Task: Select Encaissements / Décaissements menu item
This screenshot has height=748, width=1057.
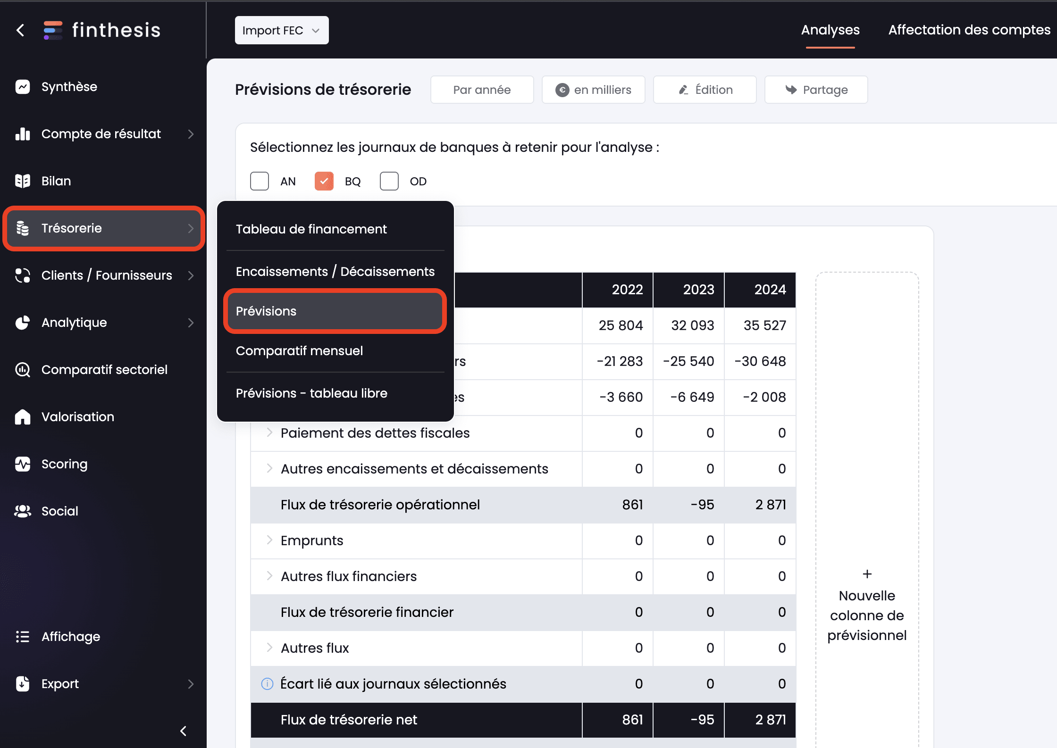Action: coord(335,272)
